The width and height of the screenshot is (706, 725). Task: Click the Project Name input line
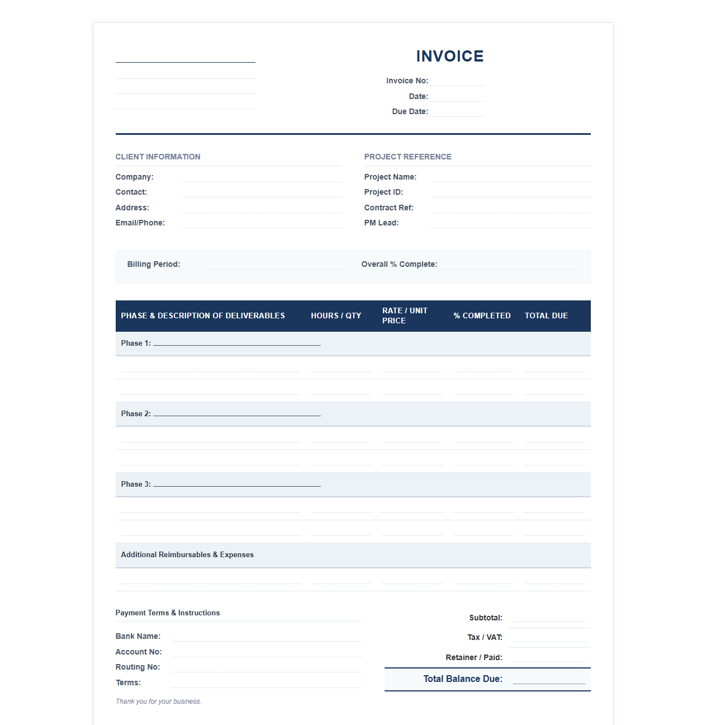coord(511,177)
